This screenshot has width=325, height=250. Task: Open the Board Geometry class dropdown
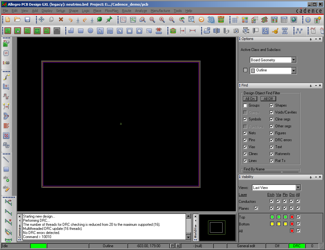[294, 60]
